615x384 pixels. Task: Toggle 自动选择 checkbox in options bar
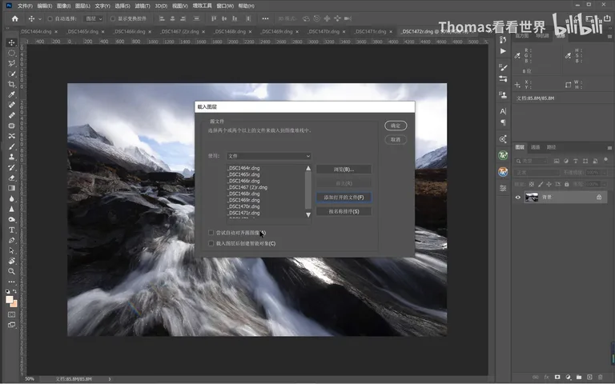pyautogui.click(x=50, y=18)
